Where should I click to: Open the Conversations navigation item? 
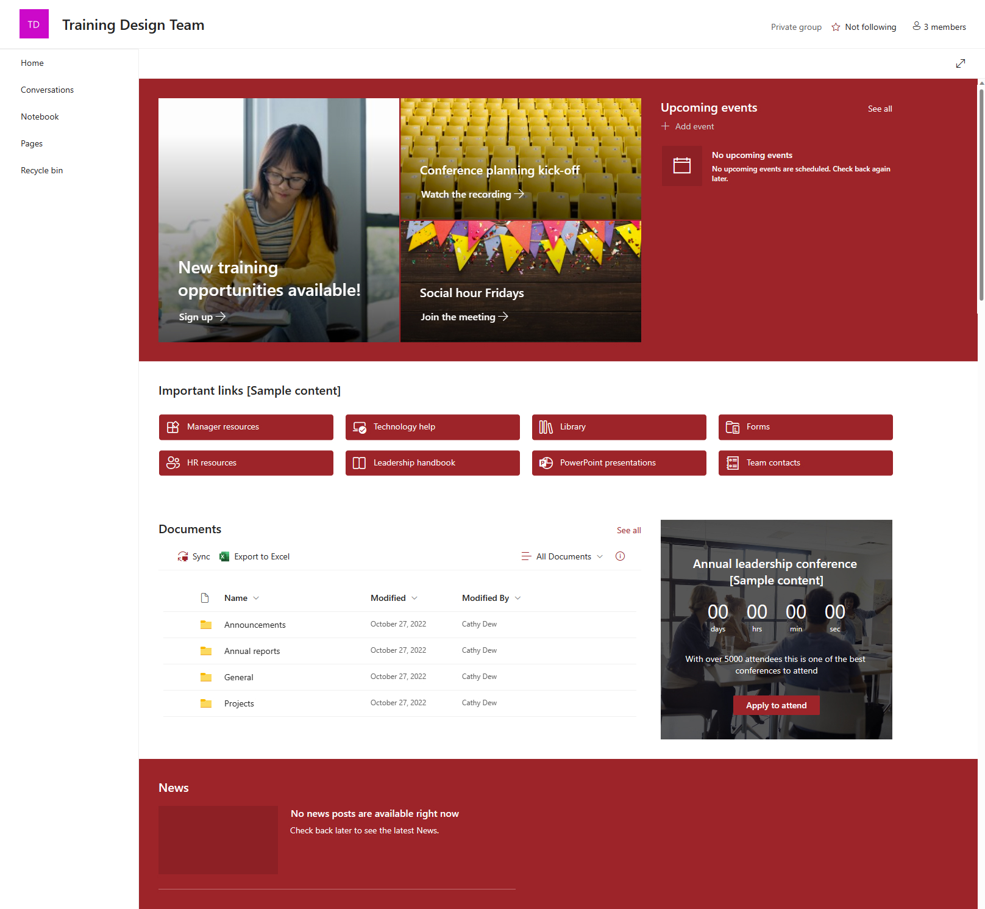click(x=47, y=89)
